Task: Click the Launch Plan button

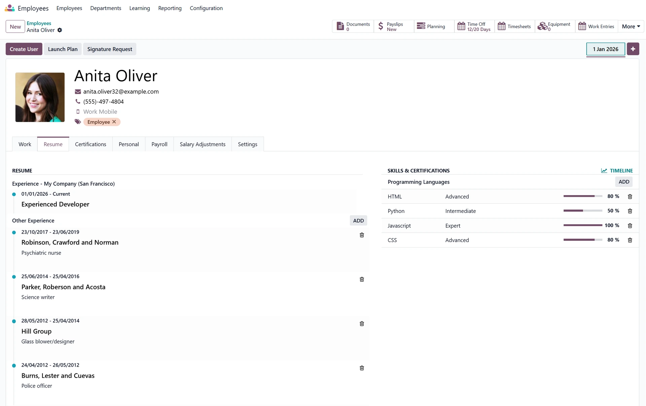Action: [x=63, y=49]
